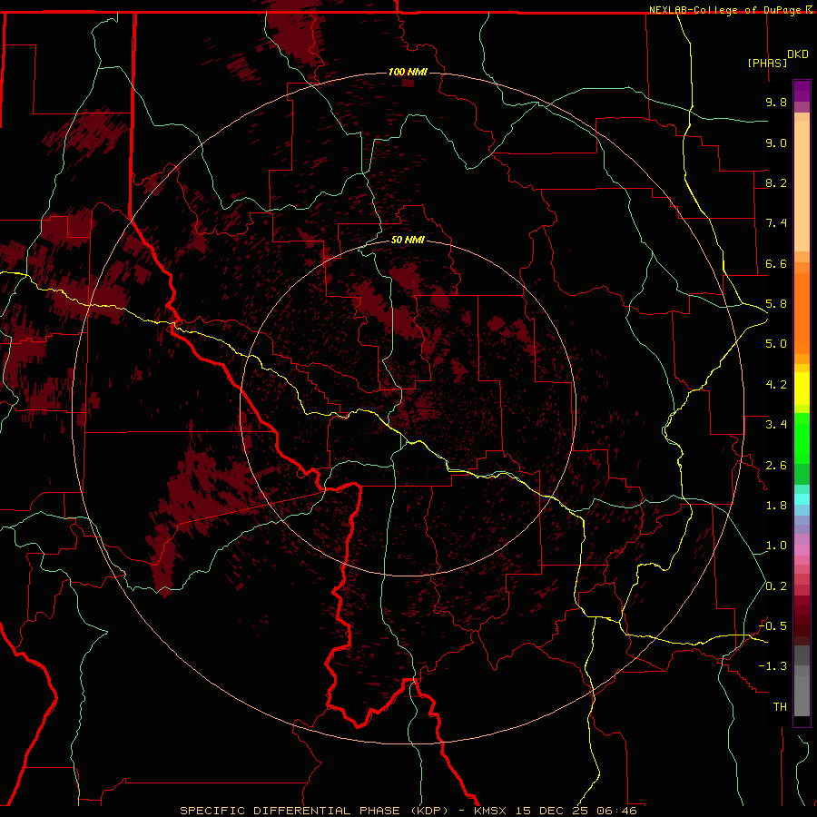The image size is (817, 817).
Task: Click the 2.6 legend value
Action: 776,466
